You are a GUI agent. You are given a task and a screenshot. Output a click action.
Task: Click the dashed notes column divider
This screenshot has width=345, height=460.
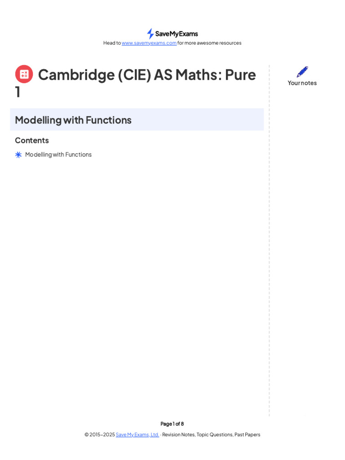point(270,243)
